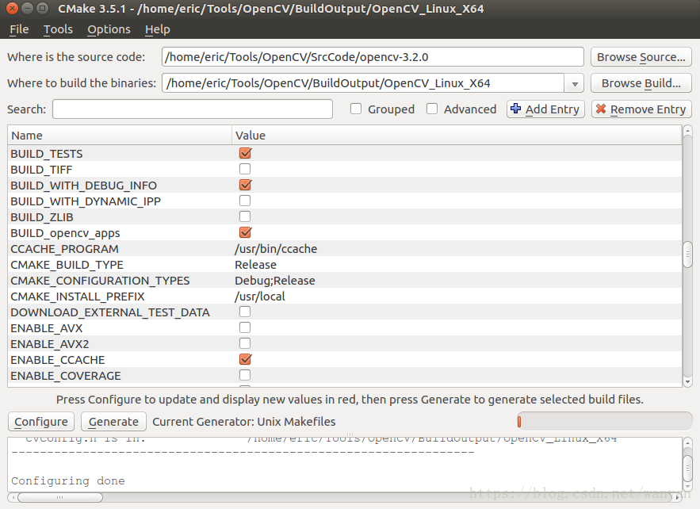
Task: Close the CMake window
Action: (x=13, y=8)
